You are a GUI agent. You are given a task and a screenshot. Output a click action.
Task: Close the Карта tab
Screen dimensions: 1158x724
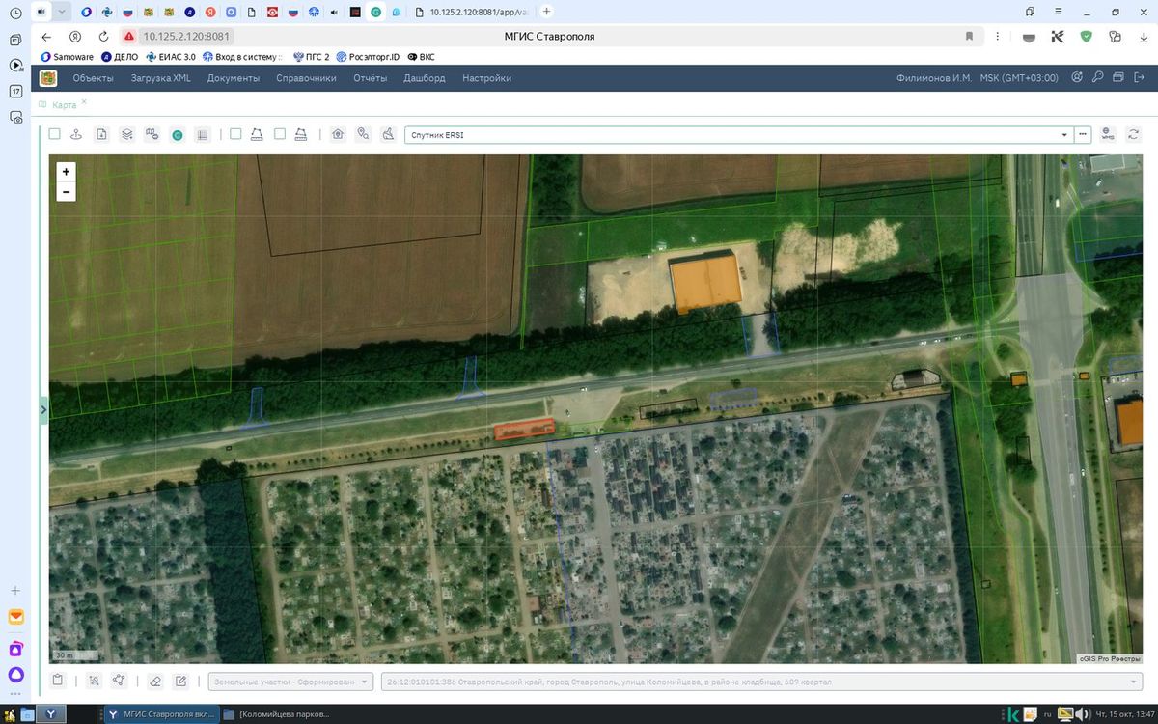pyautogui.click(x=84, y=102)
